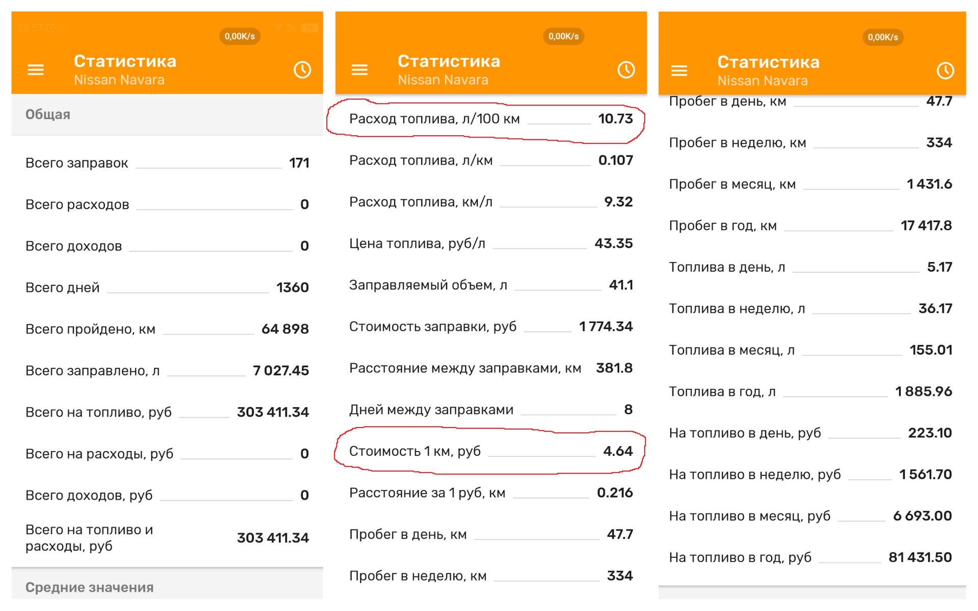Tap Заправляемый объем, л row

491,285
